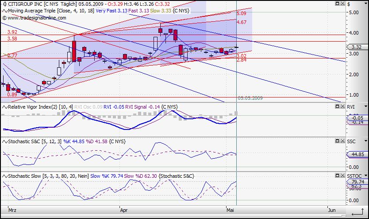
Task: Maximize the Stochastic Slow pane
Action: (337, 176)
